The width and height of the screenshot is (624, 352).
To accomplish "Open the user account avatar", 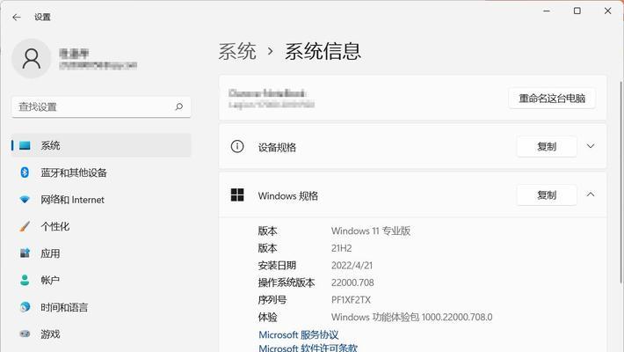I will [x=32, y=59].
